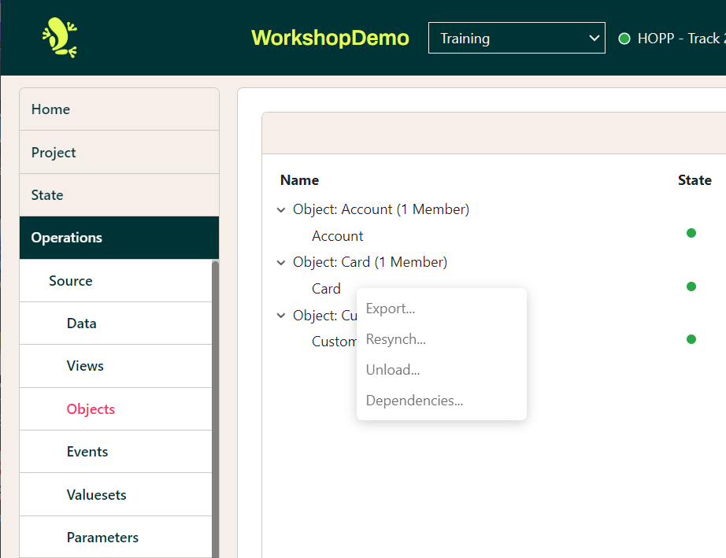Open the Training environment dropdown
The width and height of the screenshot is (726, 558).
tap(516, 37)
